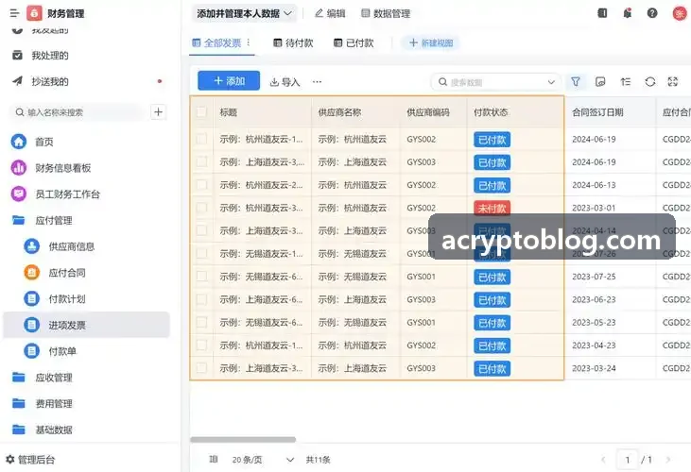Viewport: 691px width, 472px height.
Task: Focus the 输入名称来搜索 sidebar field
Action: [x=78, y=112]
